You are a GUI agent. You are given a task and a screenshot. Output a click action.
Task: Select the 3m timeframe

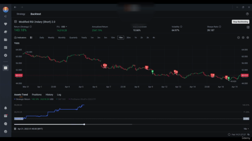[99, 38]
